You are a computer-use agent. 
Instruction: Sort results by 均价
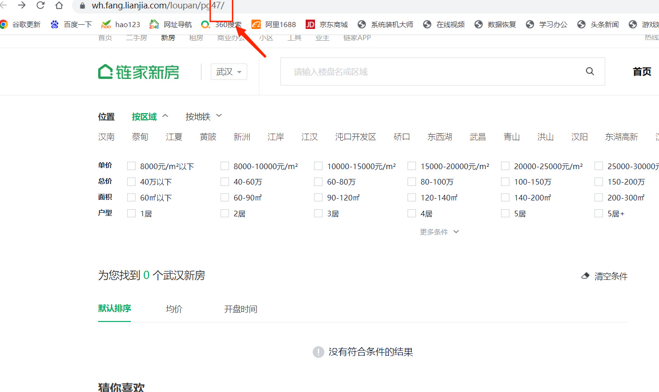pyautogui.click(x=174, y=309)
